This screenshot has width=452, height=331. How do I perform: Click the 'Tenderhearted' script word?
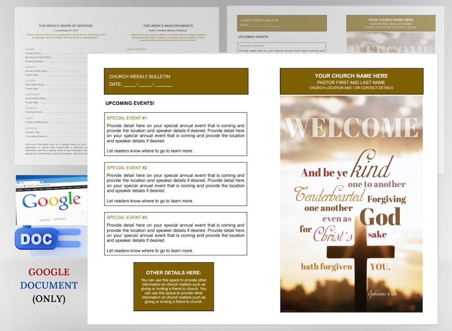329,194
